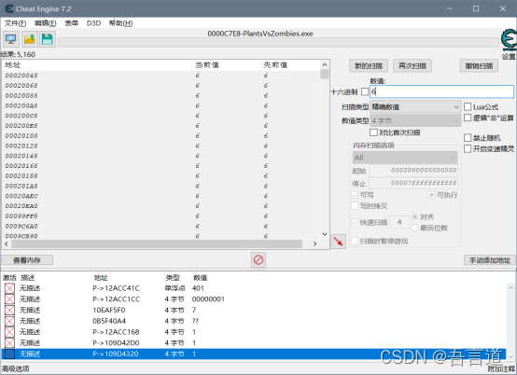Toggle activation box for address 10EAF5F0
This screenshot has height=375, width=517.
(x=9, y=310)
